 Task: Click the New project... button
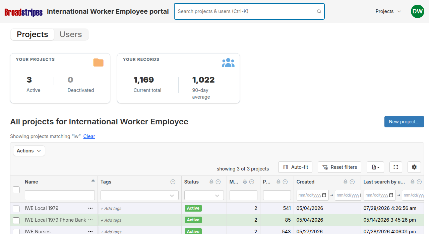[x=404, y=122]
